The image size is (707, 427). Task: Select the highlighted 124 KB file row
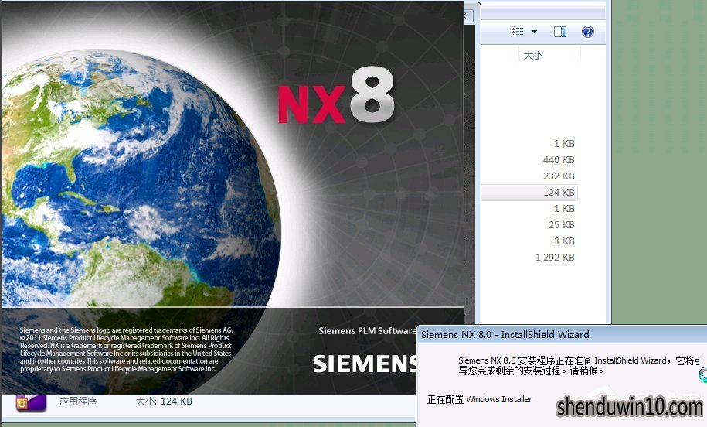[x=529, y=193]
